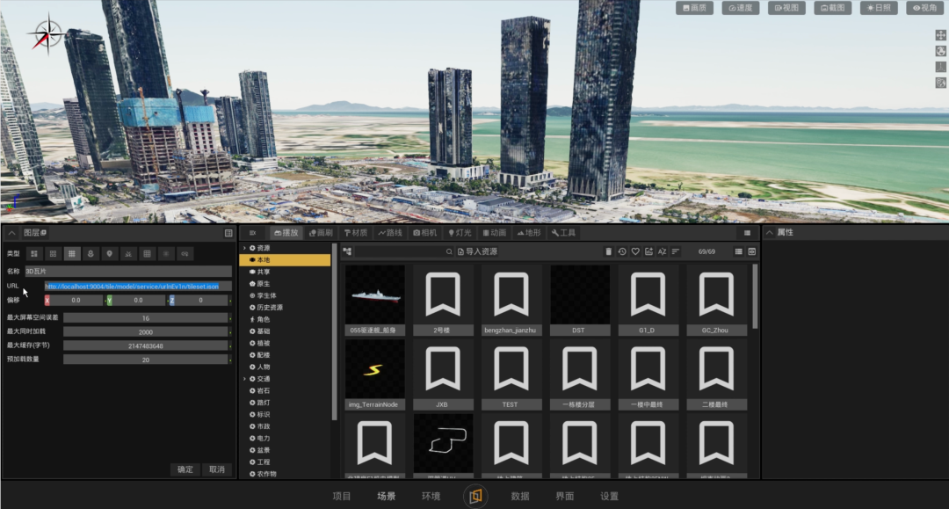The image size is (949, 509).
Task: Click the preview panel icon beside list view
Action: 751,251
